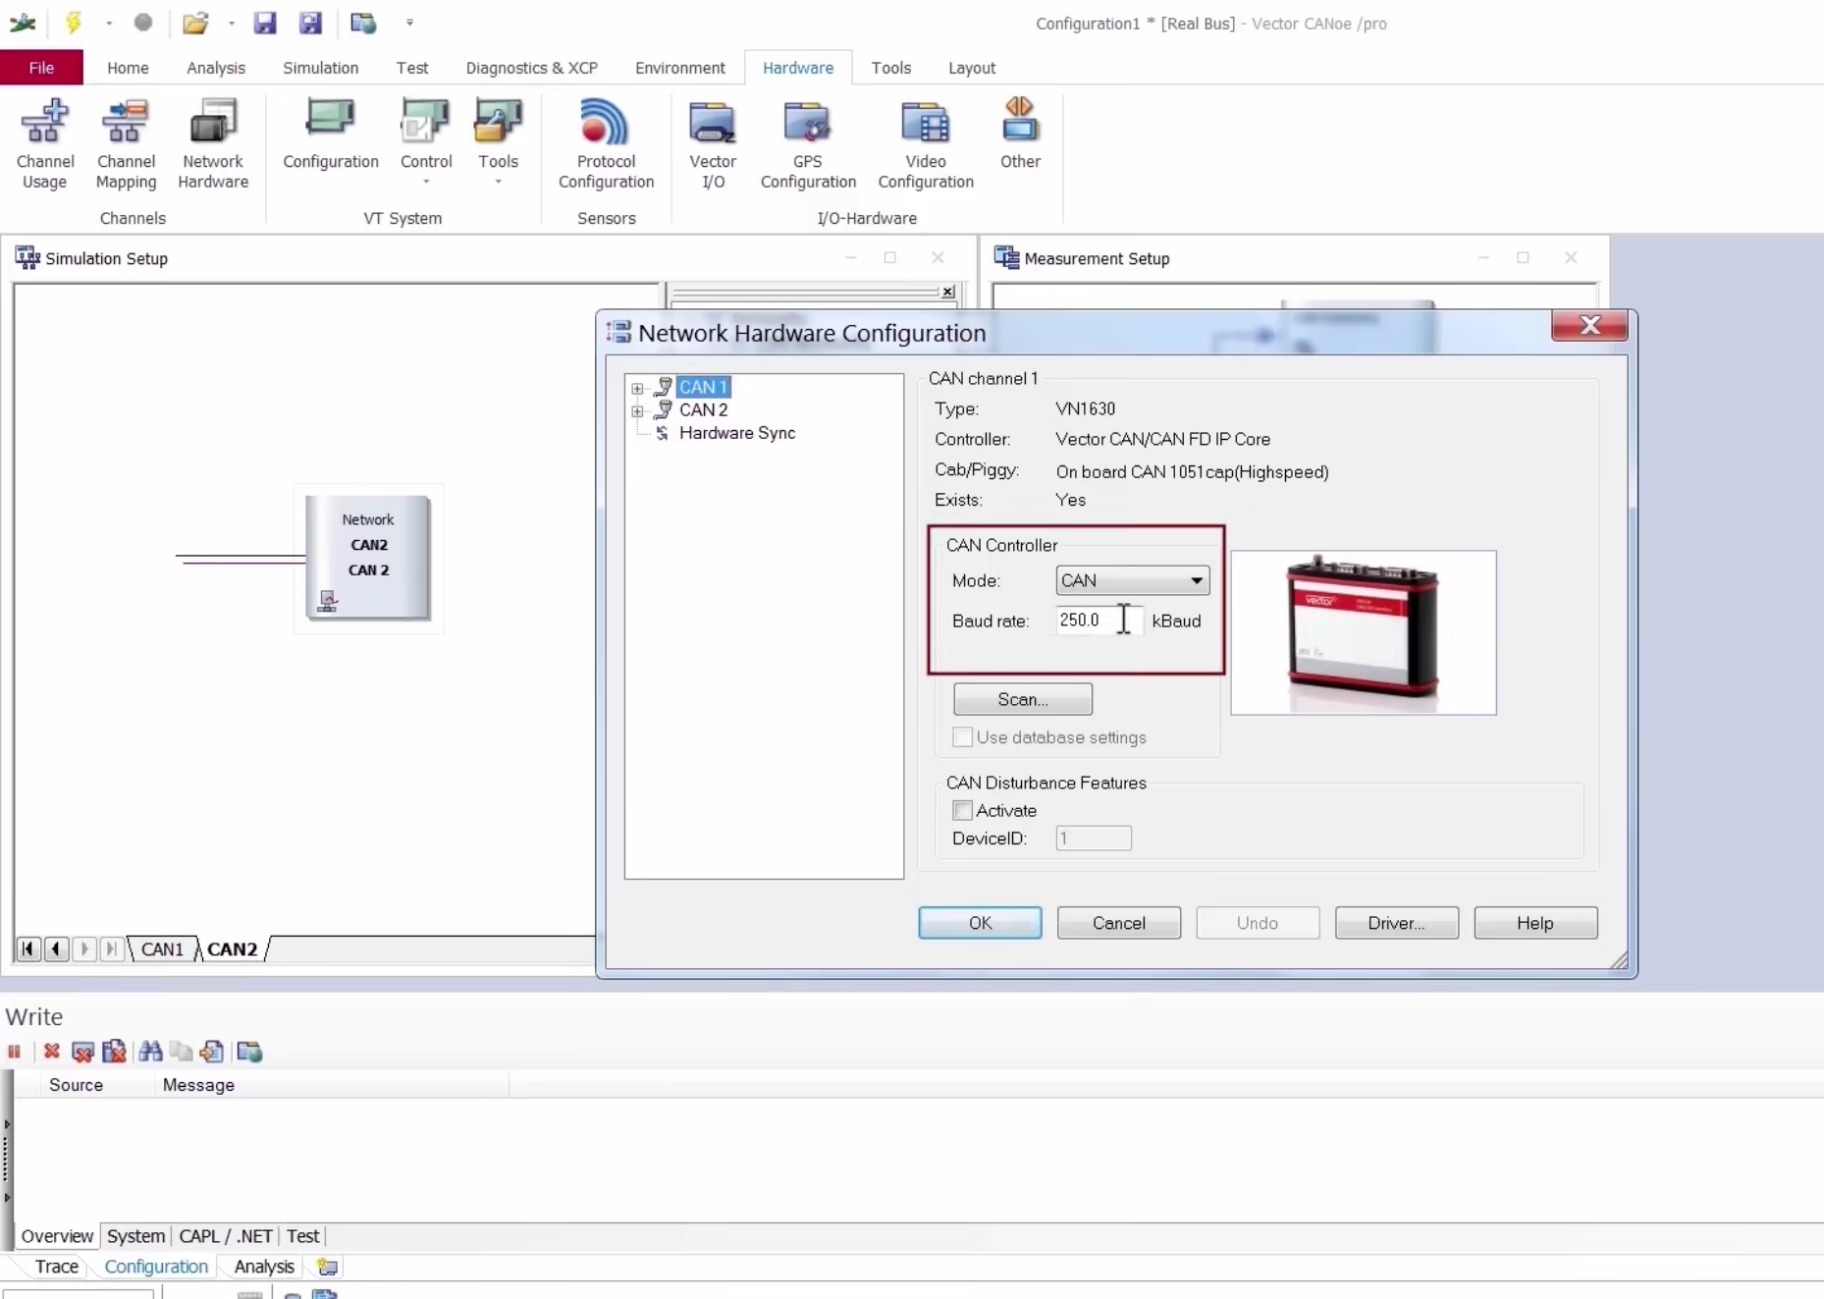Open VT System Tools dropdown

(x=498, y=141)
